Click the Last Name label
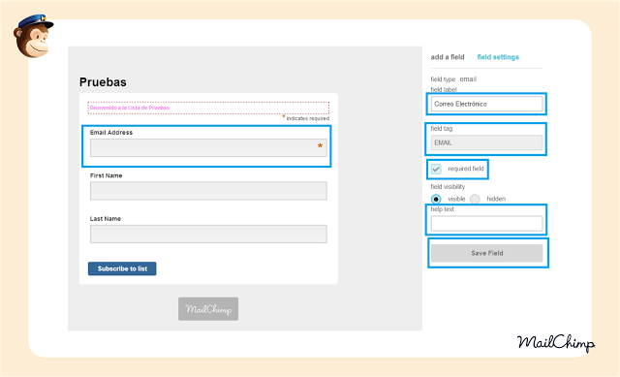The image size is (620, 377). [x=106, y=219]
